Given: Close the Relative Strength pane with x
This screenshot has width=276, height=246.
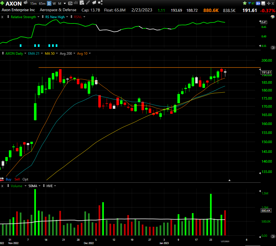Looking at the screenshot, I should point(2,17).
